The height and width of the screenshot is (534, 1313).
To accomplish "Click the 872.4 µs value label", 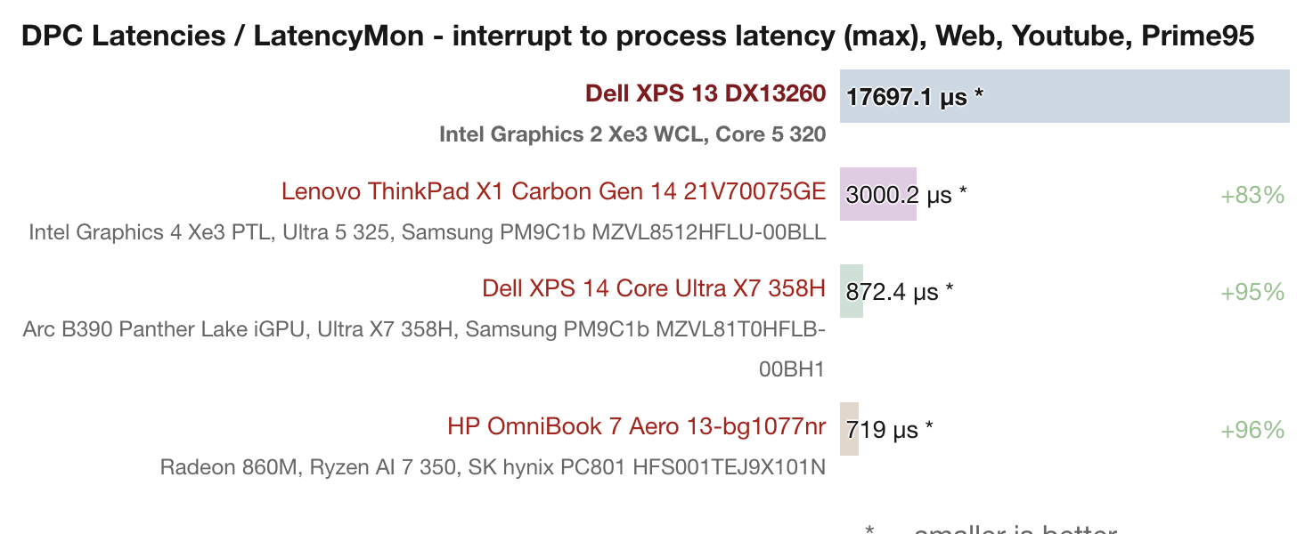I will click(900, 292).
